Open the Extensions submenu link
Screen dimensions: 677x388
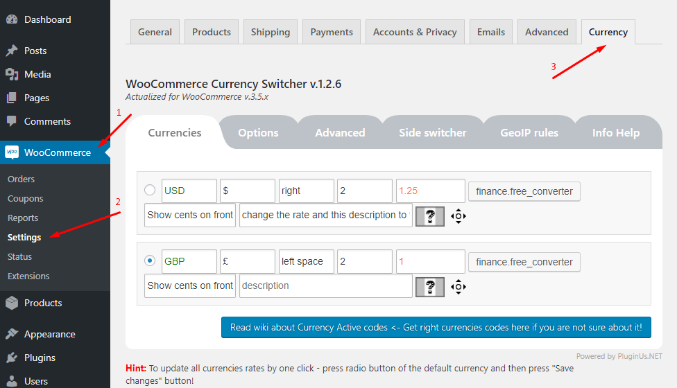tap(28, 276)
